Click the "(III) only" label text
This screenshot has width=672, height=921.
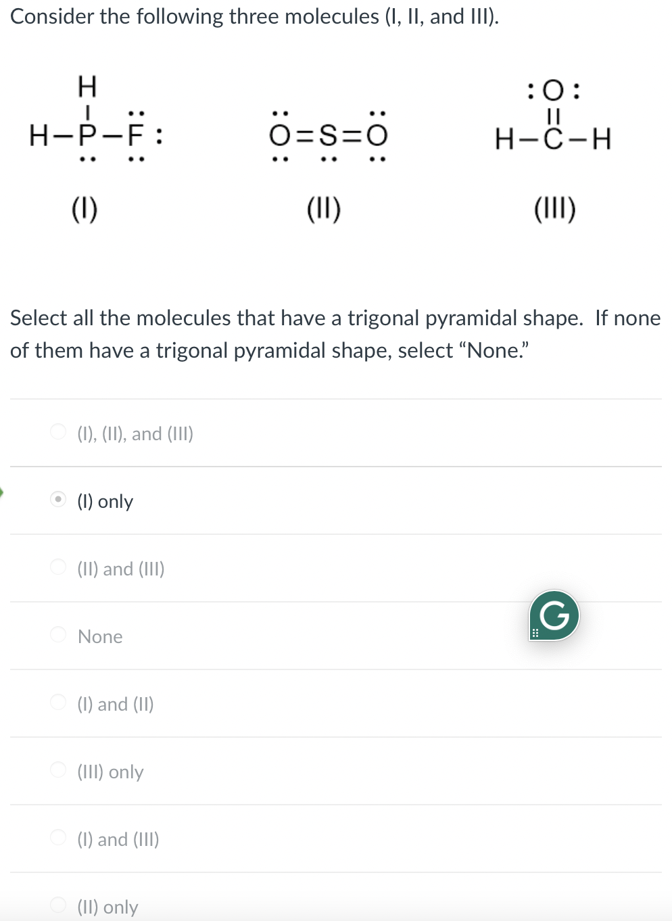pos(110,772)
